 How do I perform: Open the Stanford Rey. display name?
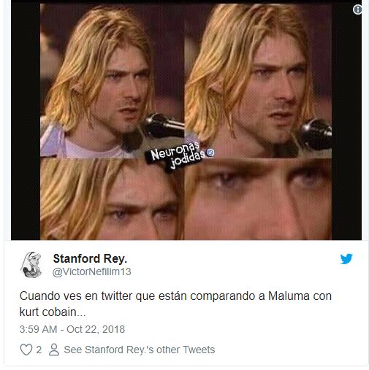[90, 258]
